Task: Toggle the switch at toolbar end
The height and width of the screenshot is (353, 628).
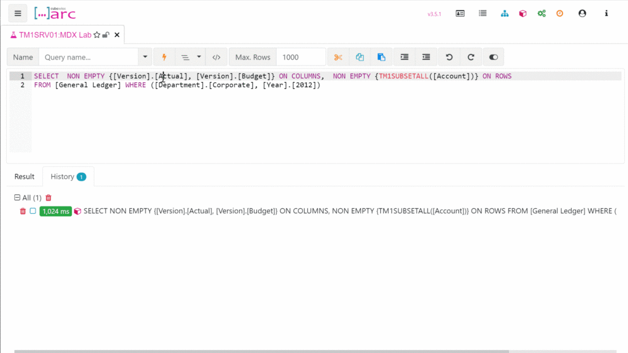Action: [493, 57]
